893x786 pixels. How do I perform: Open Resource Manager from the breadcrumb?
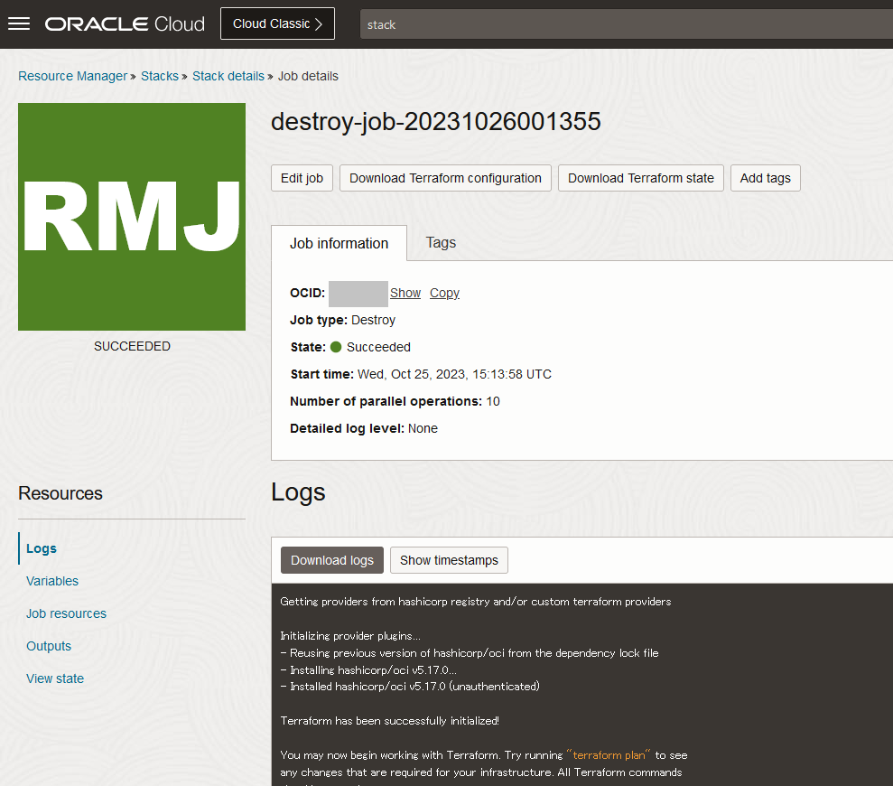point(72,76)
